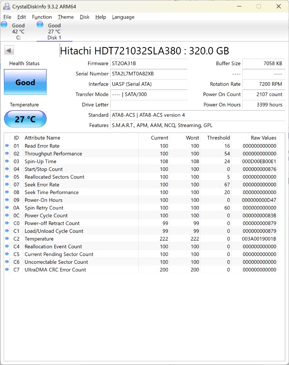
Task: Click the Good health status button
Action: pos(25,82)
